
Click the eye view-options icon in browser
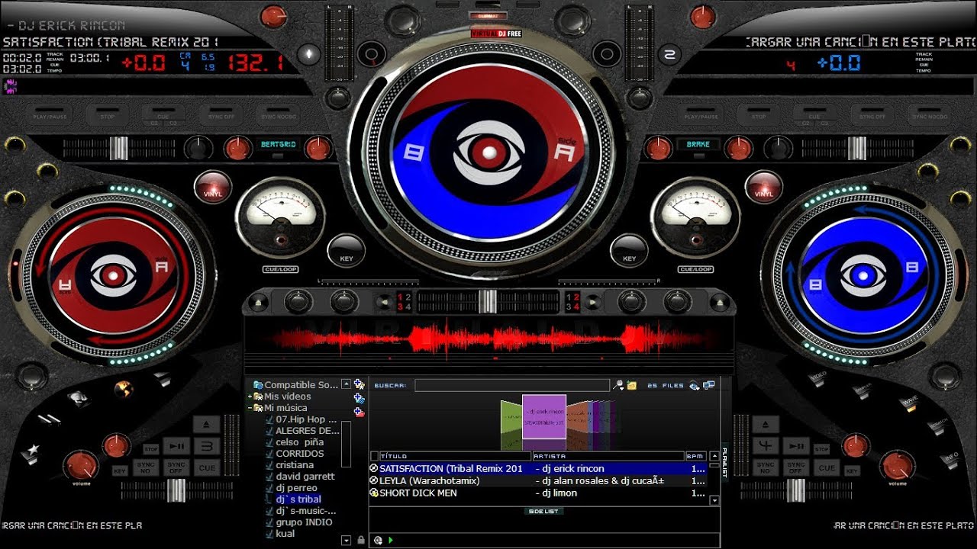(694, 386)
